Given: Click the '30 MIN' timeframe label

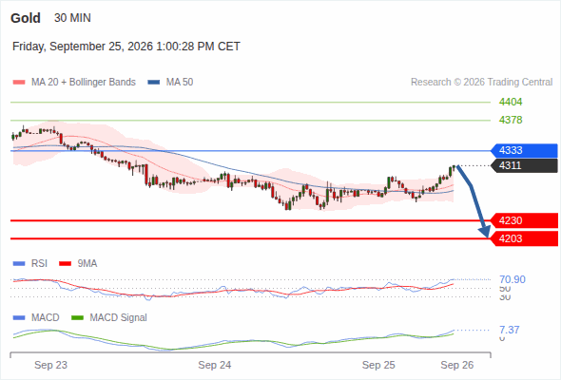Looking at the screenshot, I should pyautogui.click(x=72, y=18).
